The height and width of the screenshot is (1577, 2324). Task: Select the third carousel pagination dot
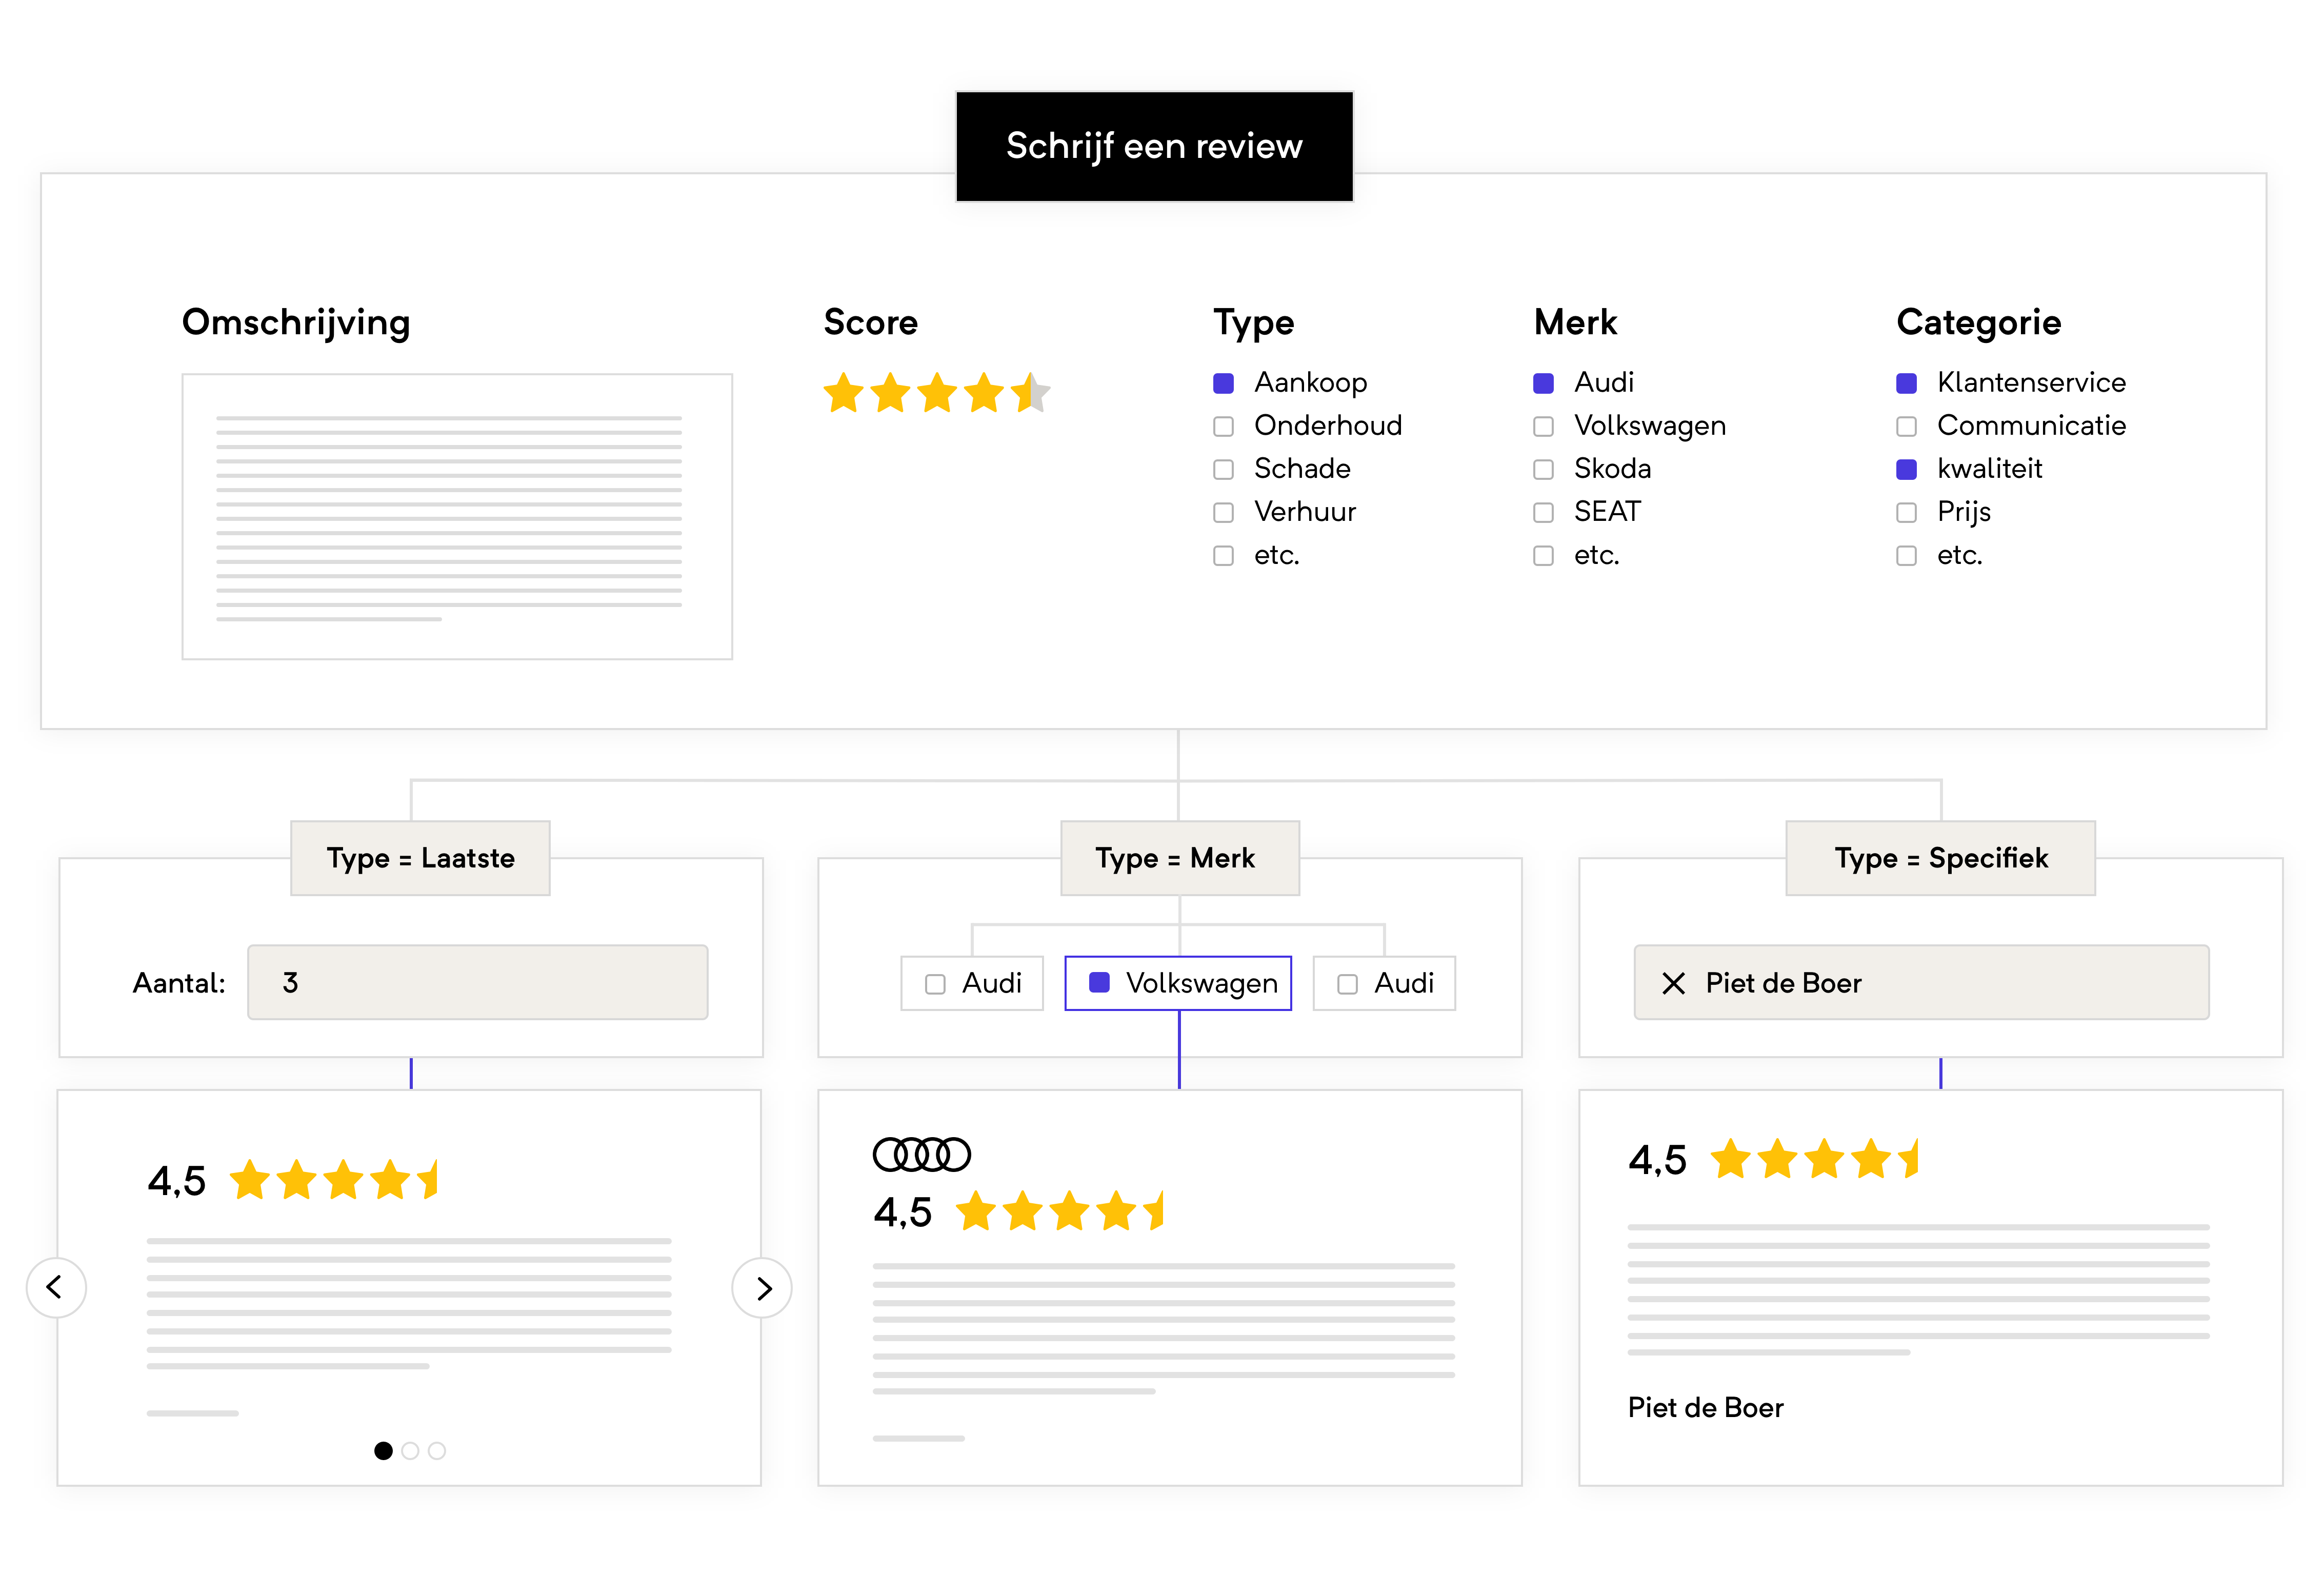[437, 1450]
